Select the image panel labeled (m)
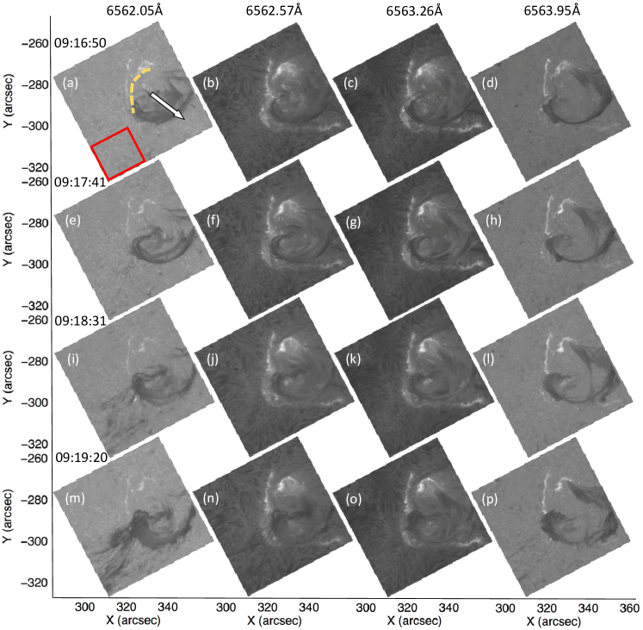 click(x=133, y=516)
